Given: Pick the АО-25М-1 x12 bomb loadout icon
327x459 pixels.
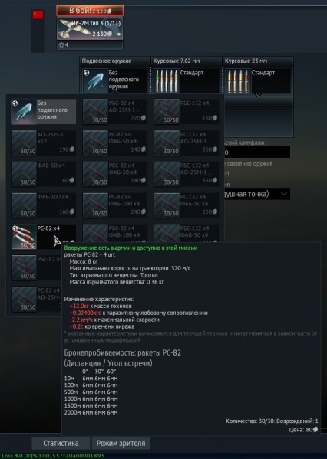Looking at the screenshot, I should [24, 143].
